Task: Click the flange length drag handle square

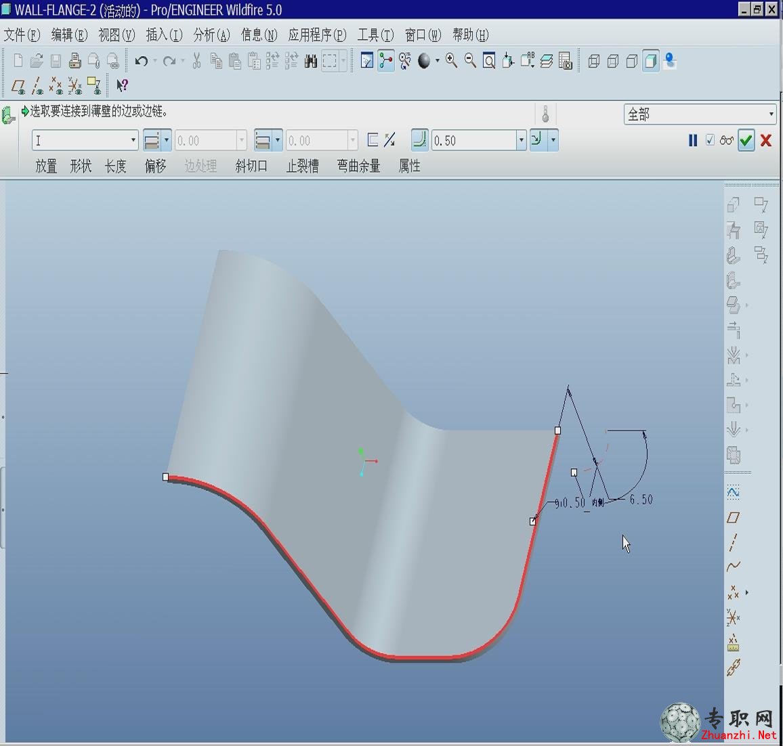Action: click(x=574, y=472)
